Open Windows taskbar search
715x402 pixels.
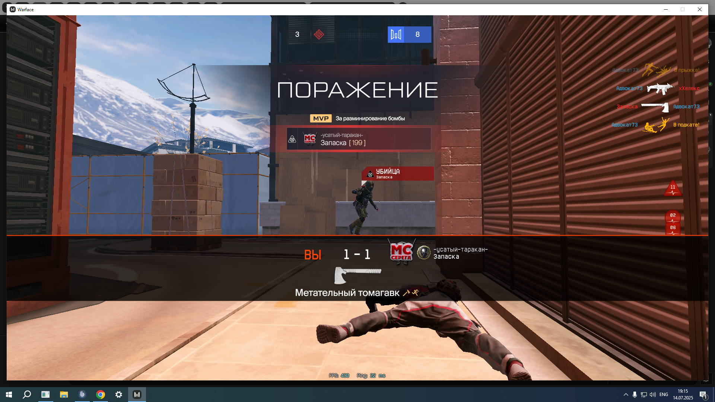[x=27, y=395]
